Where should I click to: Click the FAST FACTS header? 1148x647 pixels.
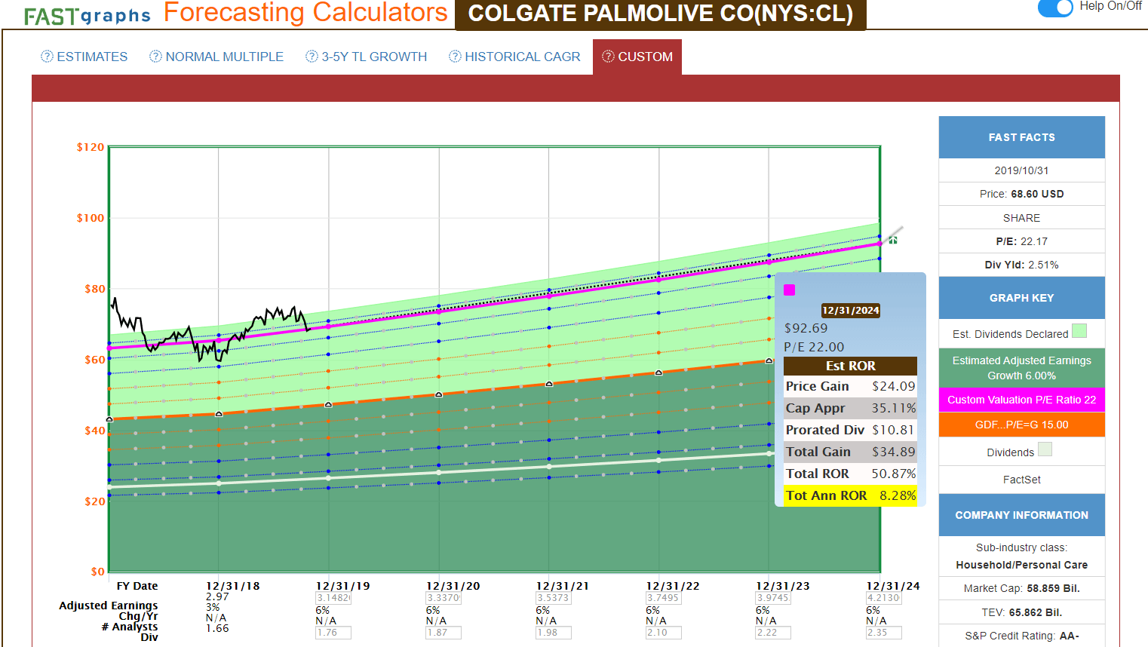point(1022,137)
